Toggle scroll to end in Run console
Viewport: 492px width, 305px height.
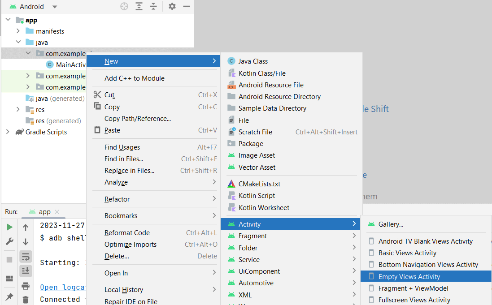[26, 271]
